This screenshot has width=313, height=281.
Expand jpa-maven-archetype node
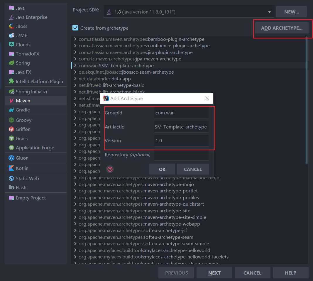click(x=75, y=59)
